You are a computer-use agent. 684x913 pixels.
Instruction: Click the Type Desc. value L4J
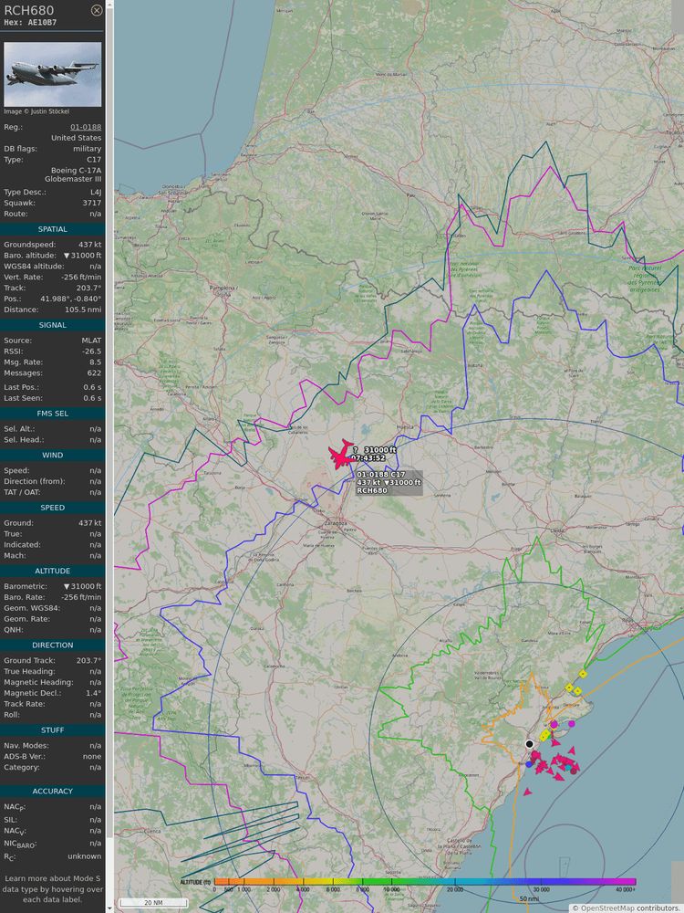(x=96, y=192)
